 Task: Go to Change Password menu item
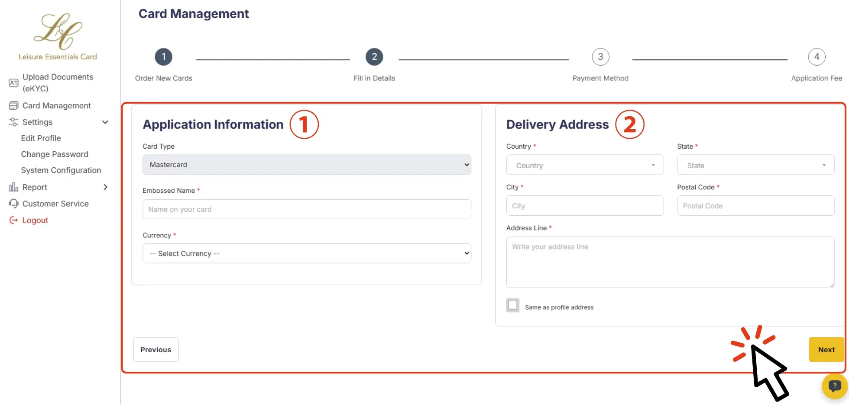55,154
